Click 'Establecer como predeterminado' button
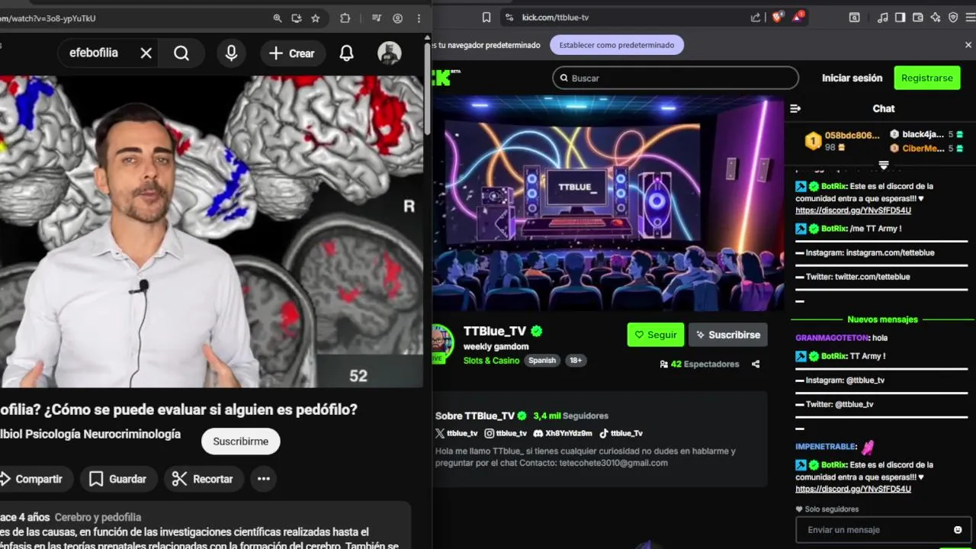Screen dimensions: 976x549 tap(617, 45)
